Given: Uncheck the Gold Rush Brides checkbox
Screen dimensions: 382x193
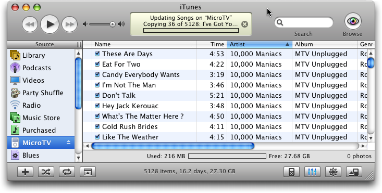Looking at the screenshot, I should pos(97,126).
